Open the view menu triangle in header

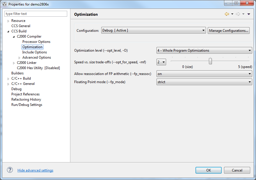pos(249,14)
